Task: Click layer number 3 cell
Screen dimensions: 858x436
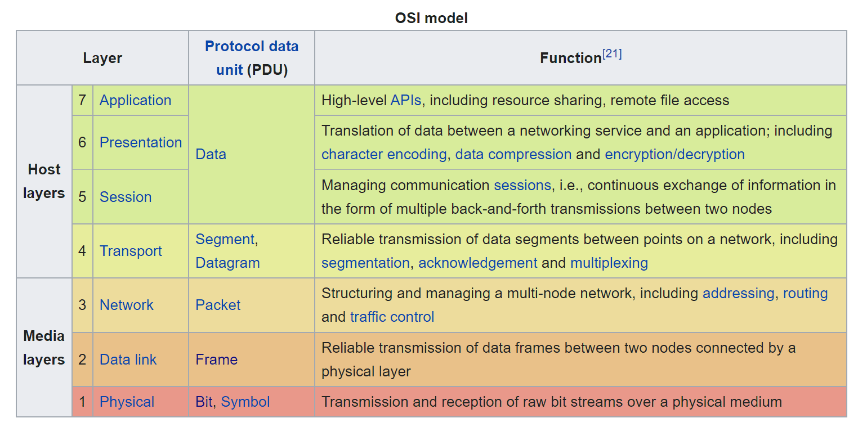Action: [x=82, y=305]
